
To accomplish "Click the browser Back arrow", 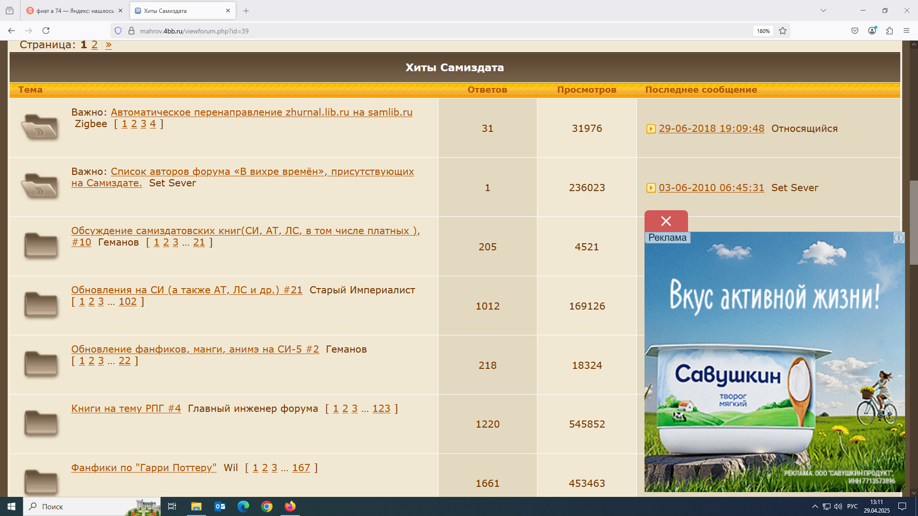I will pyautogui.click(x=11, y=31).
